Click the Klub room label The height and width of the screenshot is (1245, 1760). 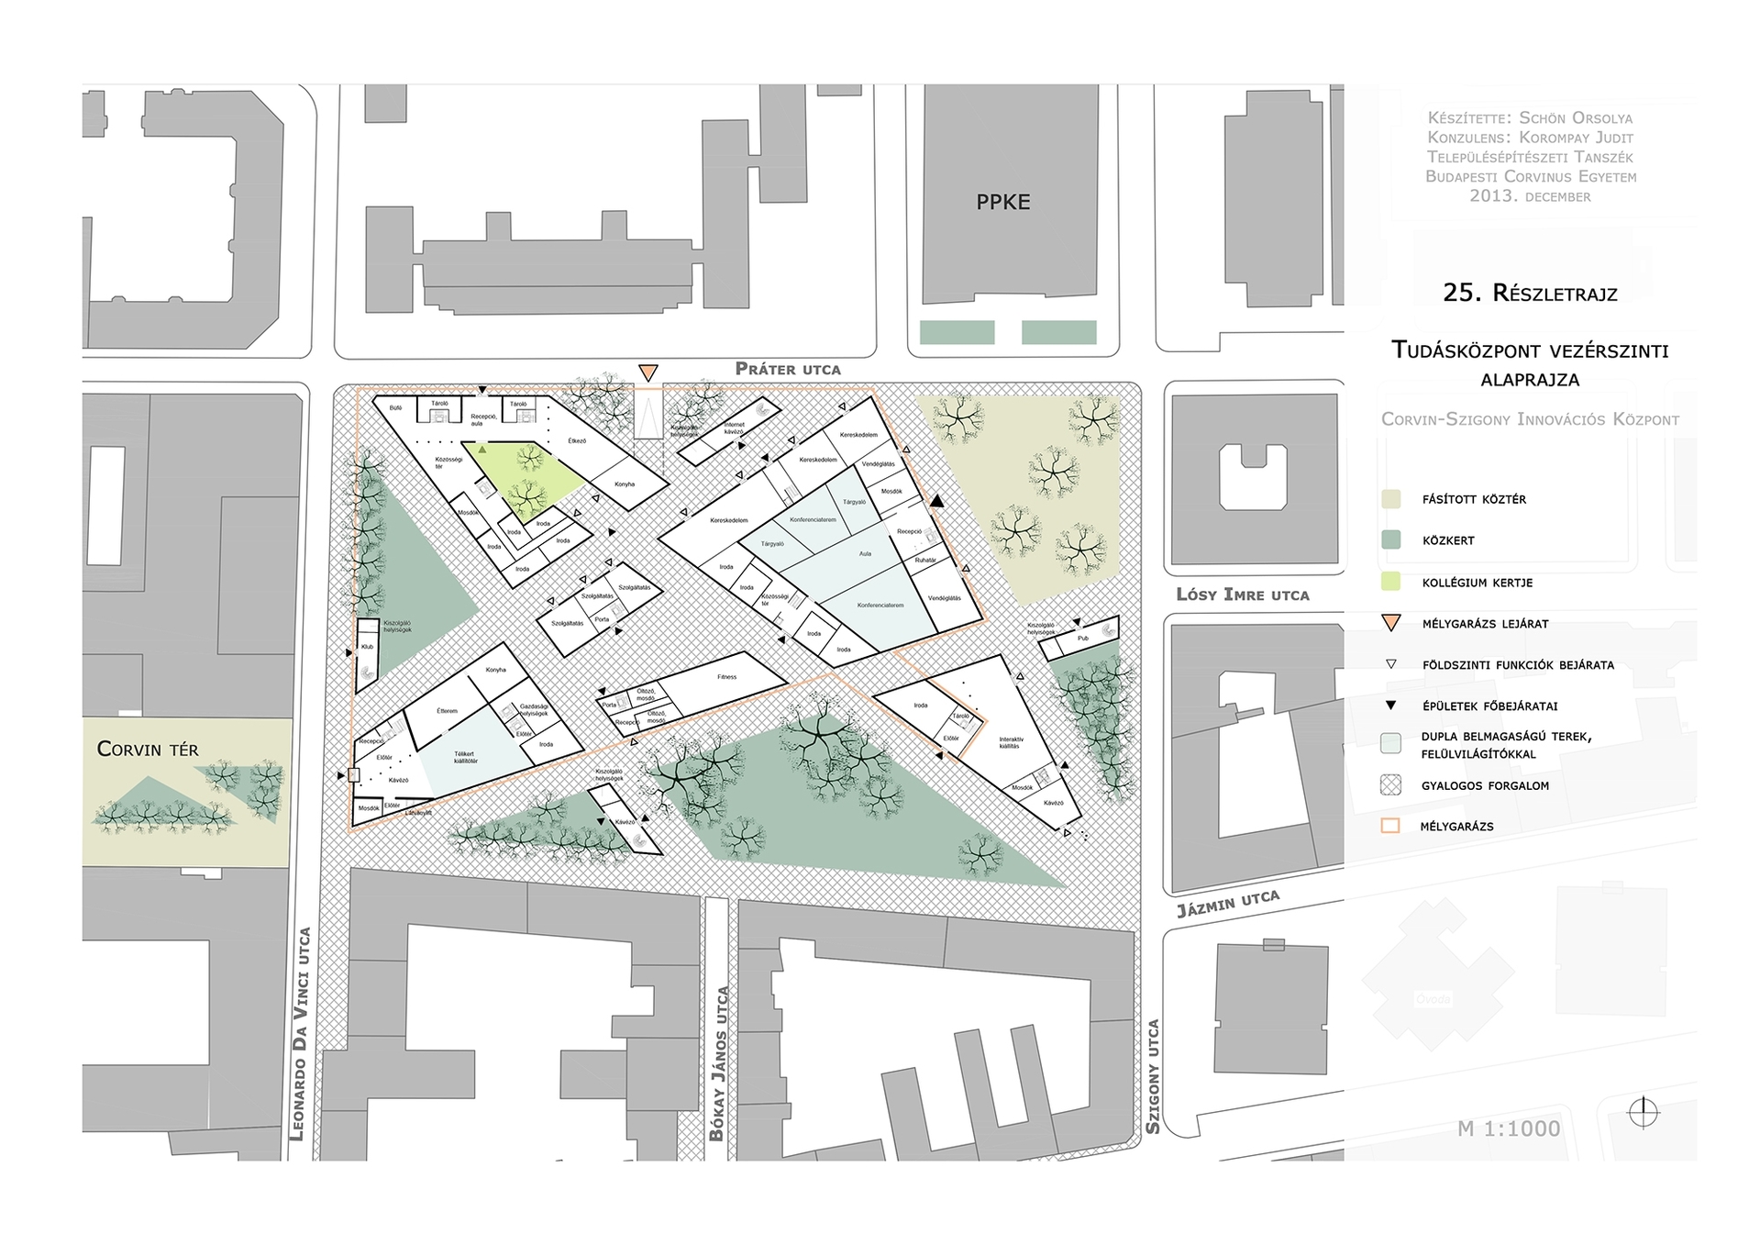(367, 647)
